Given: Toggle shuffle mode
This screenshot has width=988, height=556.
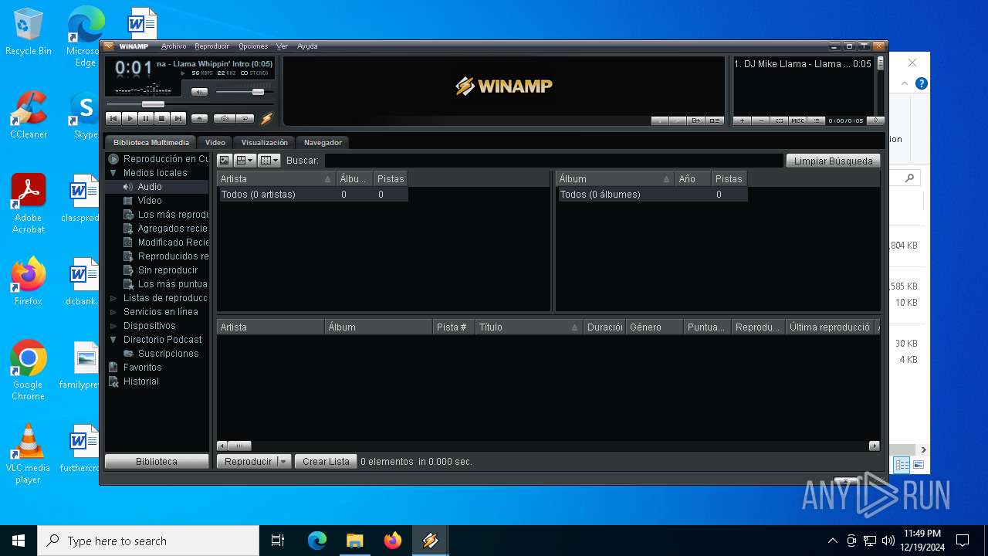Looking at the screenshot, I should click(x=224, y=119).
